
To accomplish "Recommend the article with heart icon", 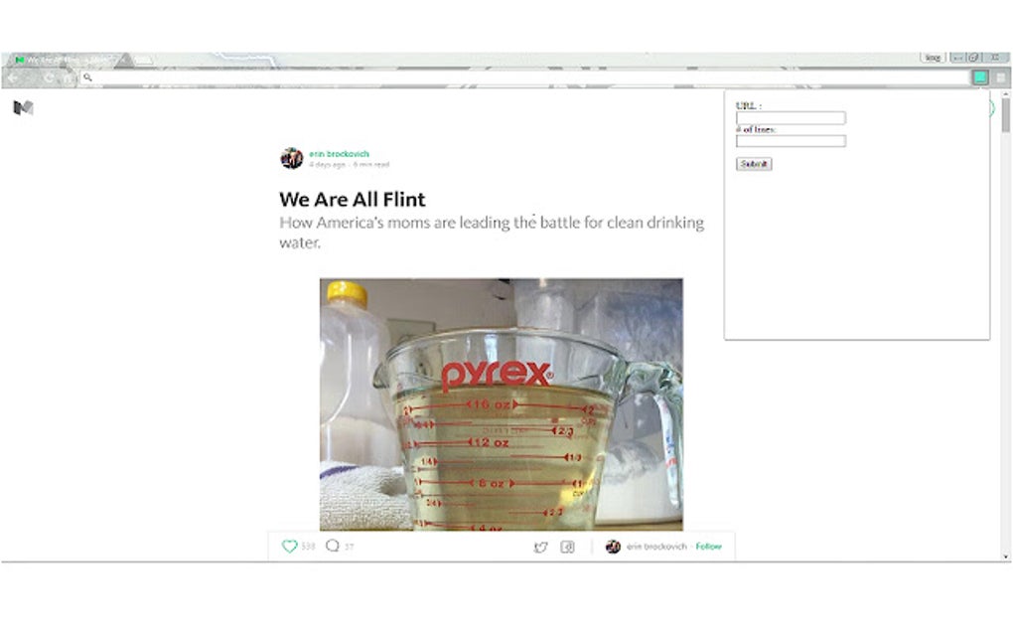I will click(289, 547).
